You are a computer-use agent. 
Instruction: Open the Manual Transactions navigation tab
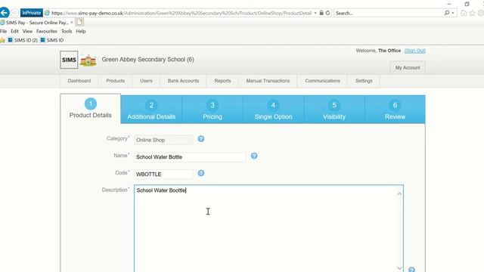(x=268, y=81)
